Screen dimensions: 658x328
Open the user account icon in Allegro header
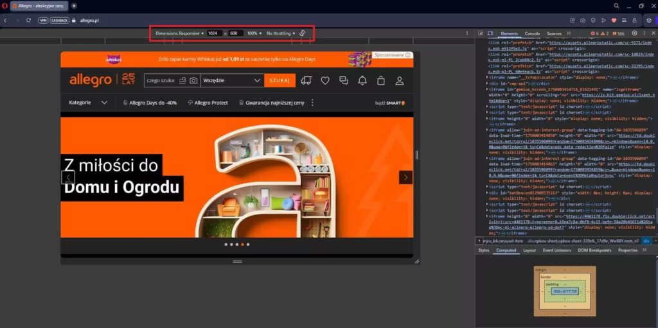click(x=400, y=80)
